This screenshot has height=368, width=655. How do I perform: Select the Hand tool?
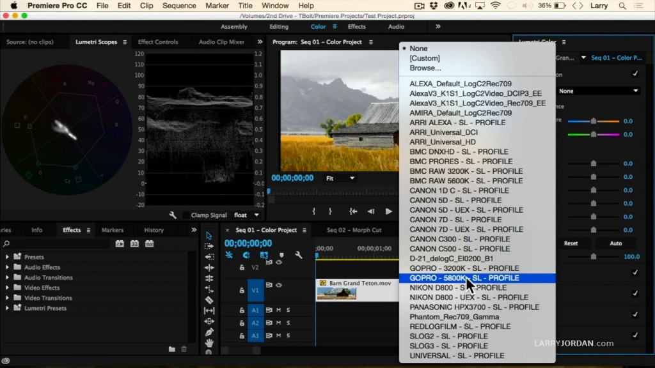209,343
